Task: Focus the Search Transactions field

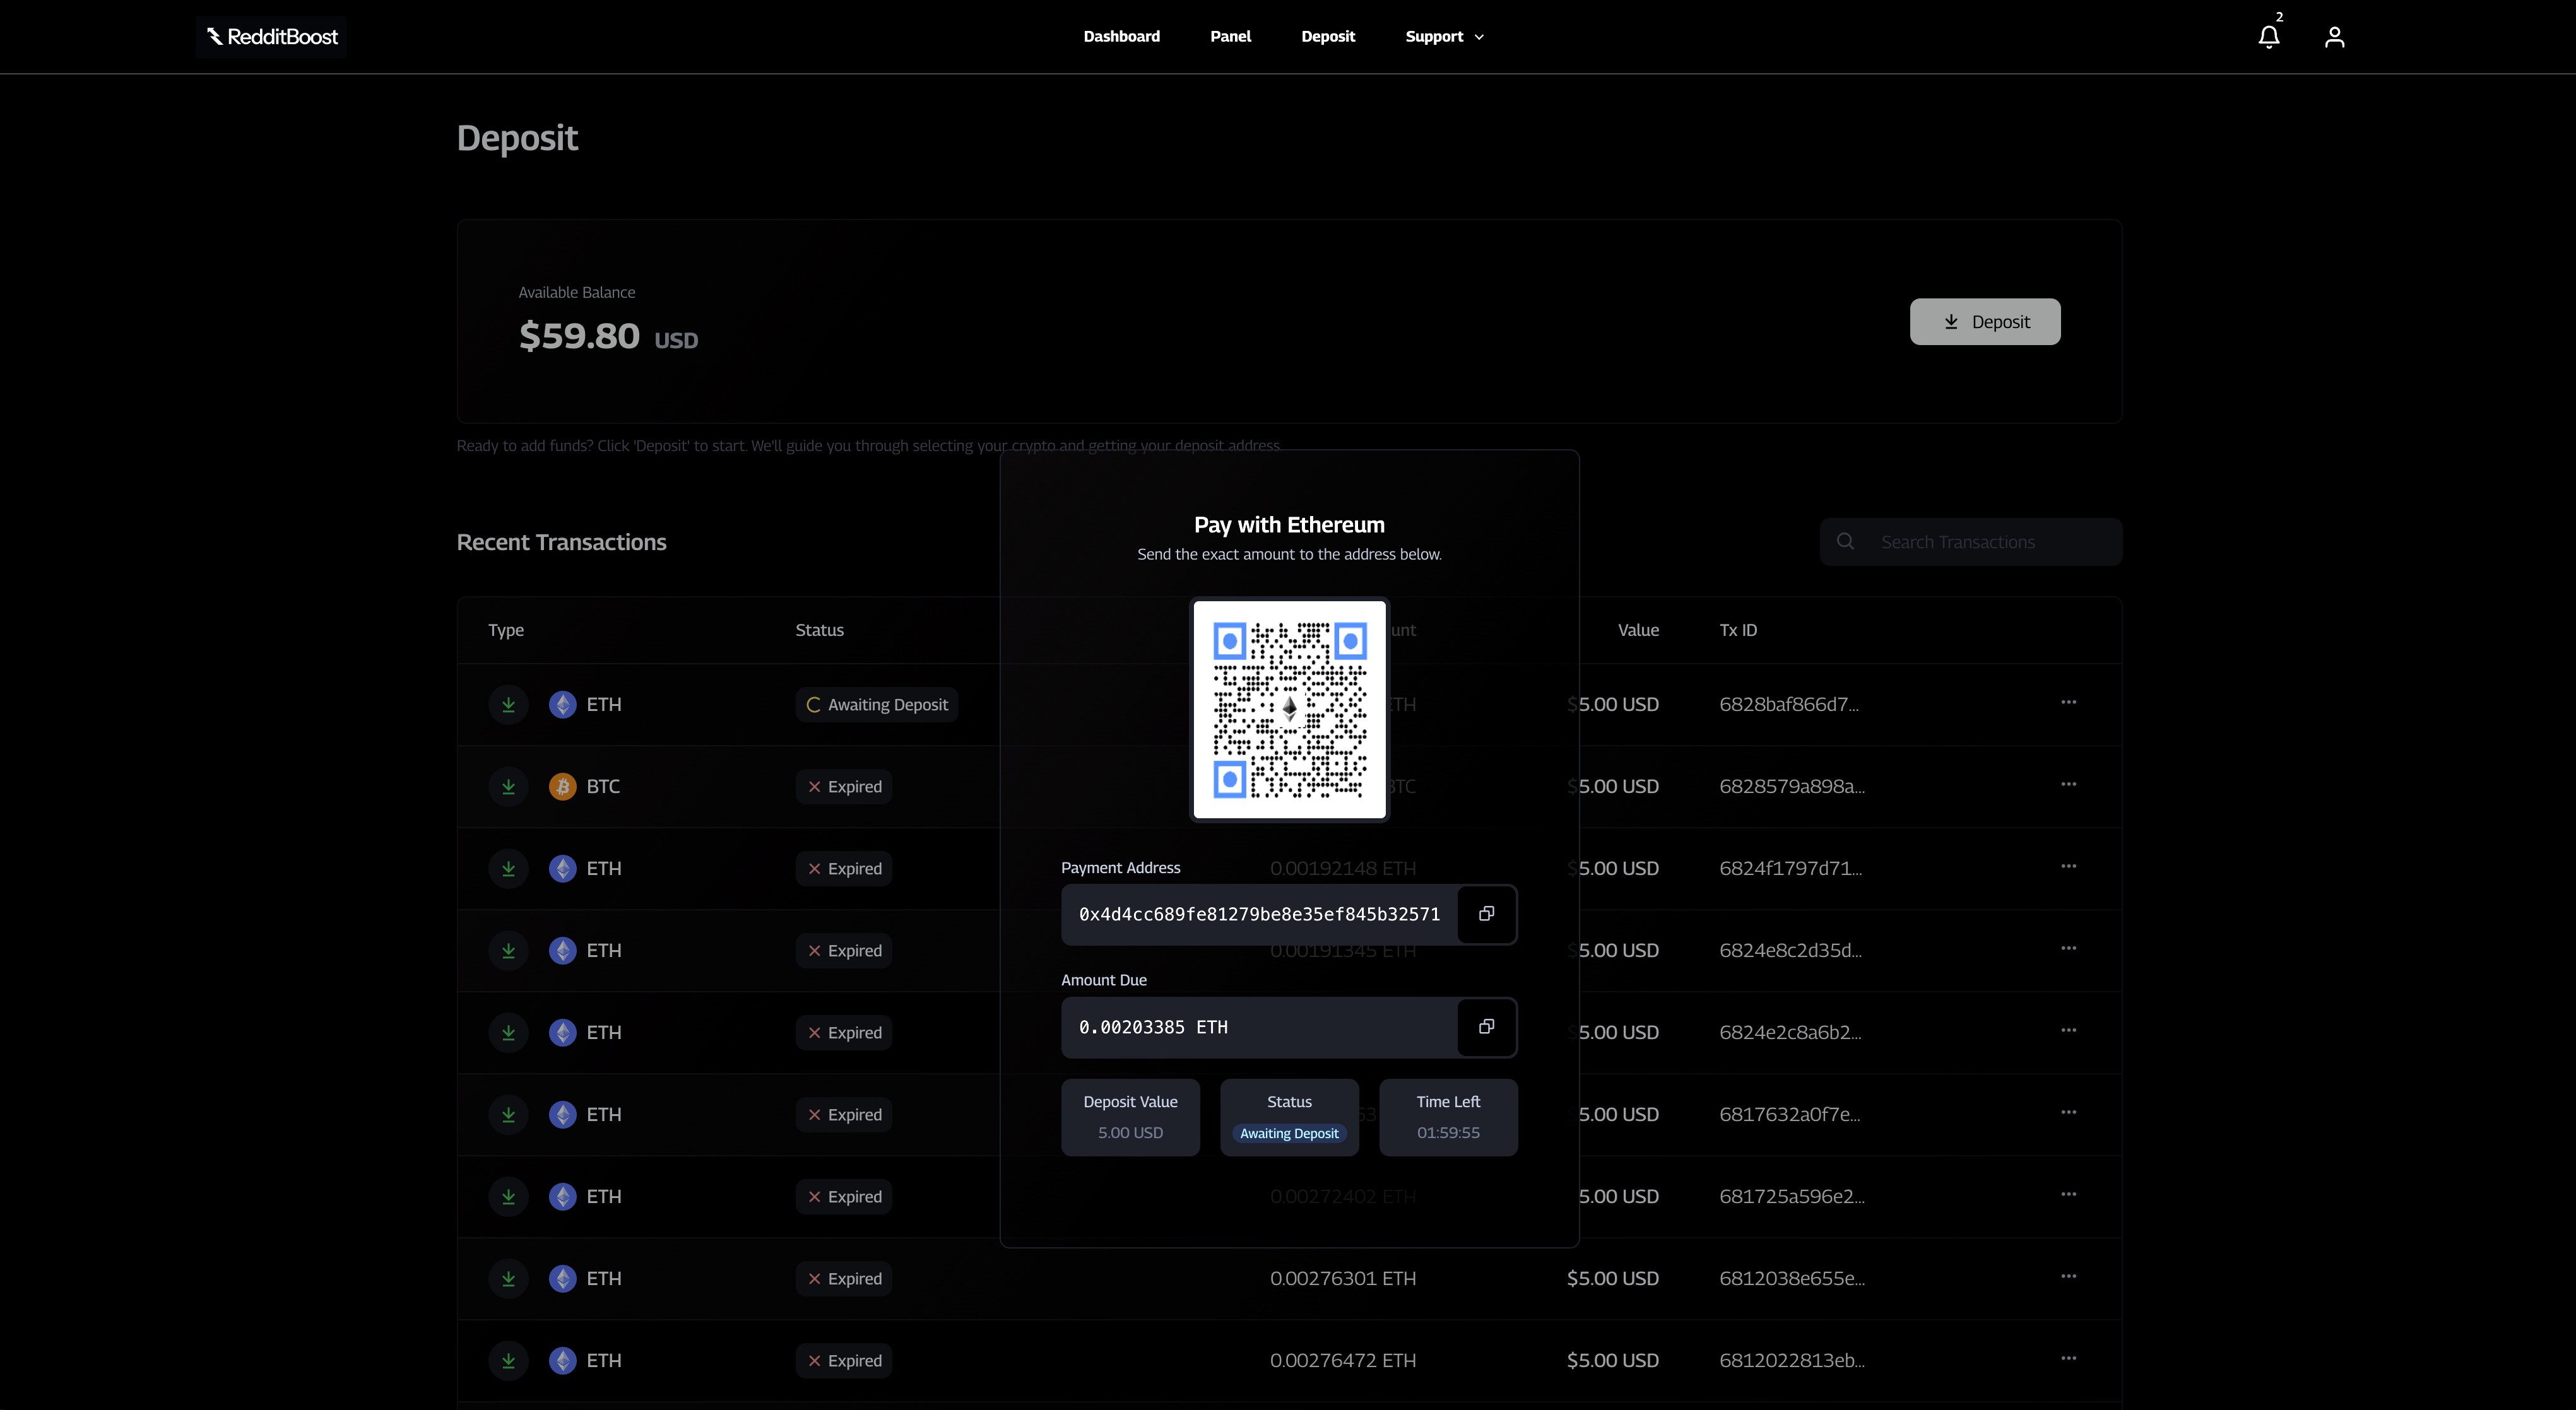Action: coord(1970,542)
